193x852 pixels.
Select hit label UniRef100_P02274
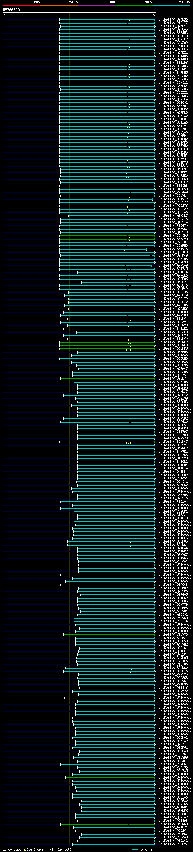pos(173,621)
